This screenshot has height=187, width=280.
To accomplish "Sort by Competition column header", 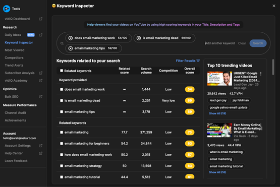I will (x=168, y=71).
